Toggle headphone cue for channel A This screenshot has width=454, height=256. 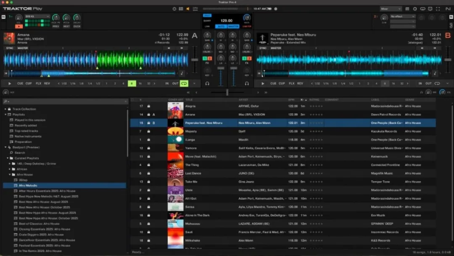(207, 84)
